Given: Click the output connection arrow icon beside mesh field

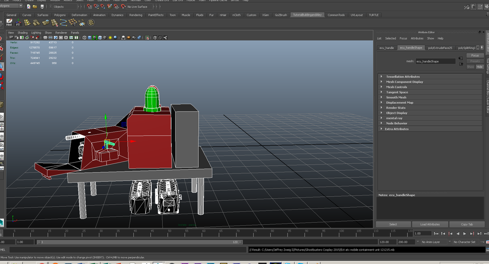Looking at the screenshot, I should click(461, 64).
